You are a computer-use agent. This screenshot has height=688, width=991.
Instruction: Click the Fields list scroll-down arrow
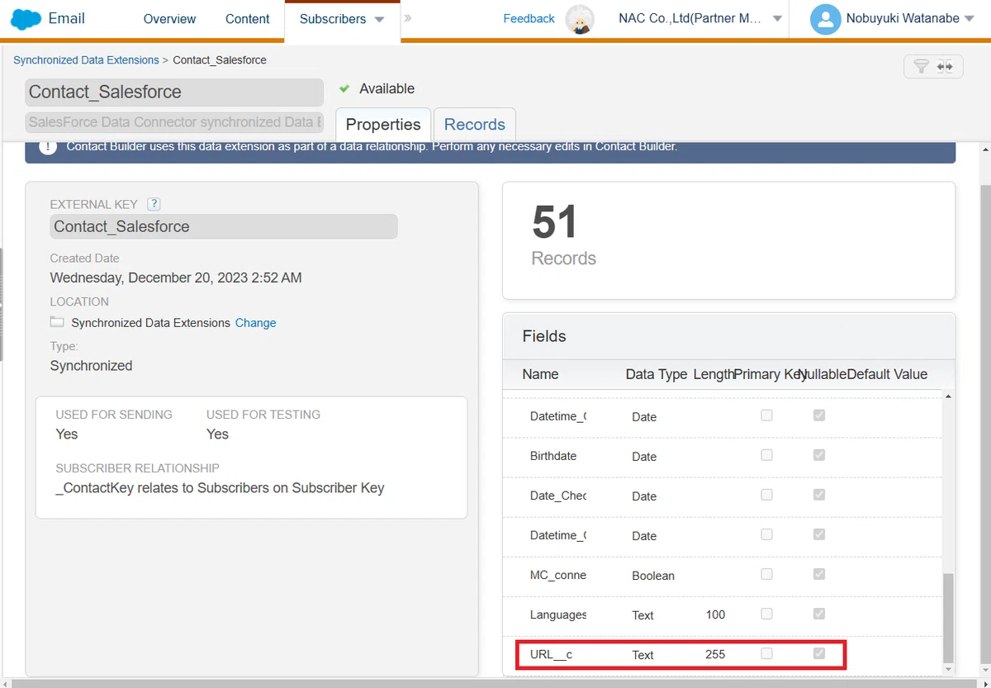coord(947,668)
